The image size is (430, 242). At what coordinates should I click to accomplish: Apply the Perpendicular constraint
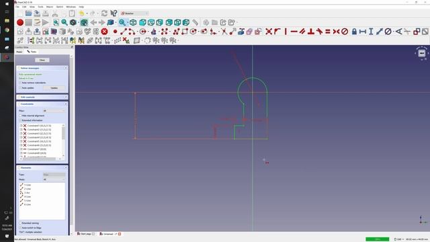310,32
